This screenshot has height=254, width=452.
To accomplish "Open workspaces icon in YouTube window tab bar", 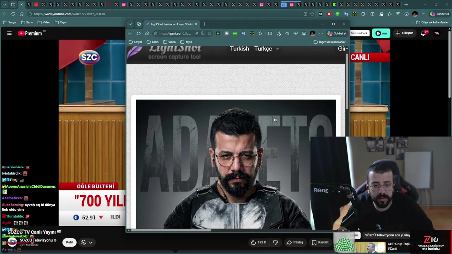I will 13,5.
